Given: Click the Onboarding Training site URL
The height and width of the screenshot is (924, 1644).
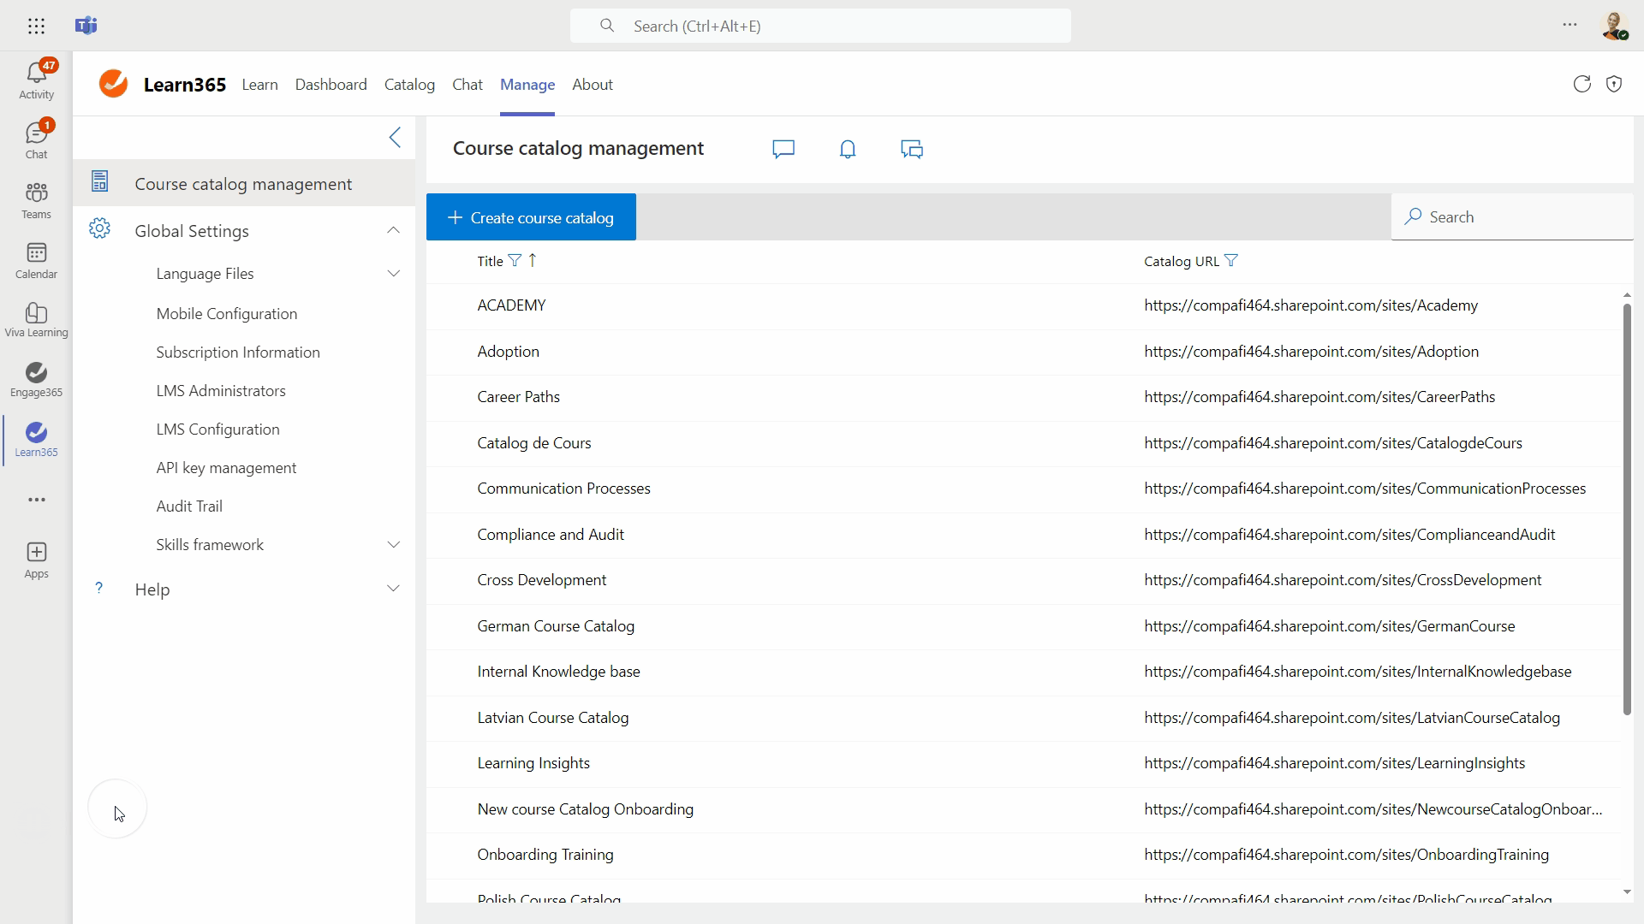Looking at the screenshot, I should pos(1346,855).
